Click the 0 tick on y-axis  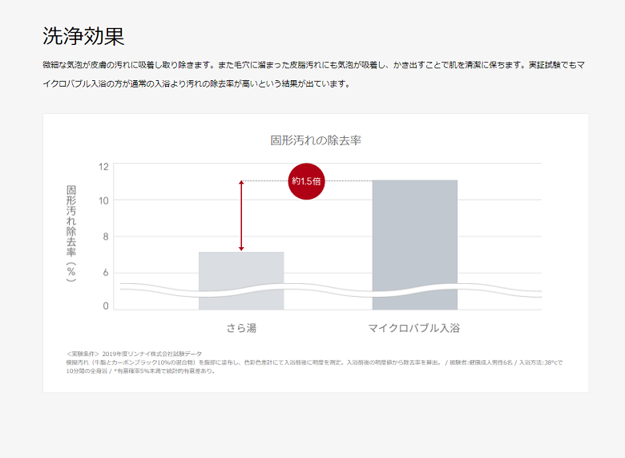click(105, 306)
